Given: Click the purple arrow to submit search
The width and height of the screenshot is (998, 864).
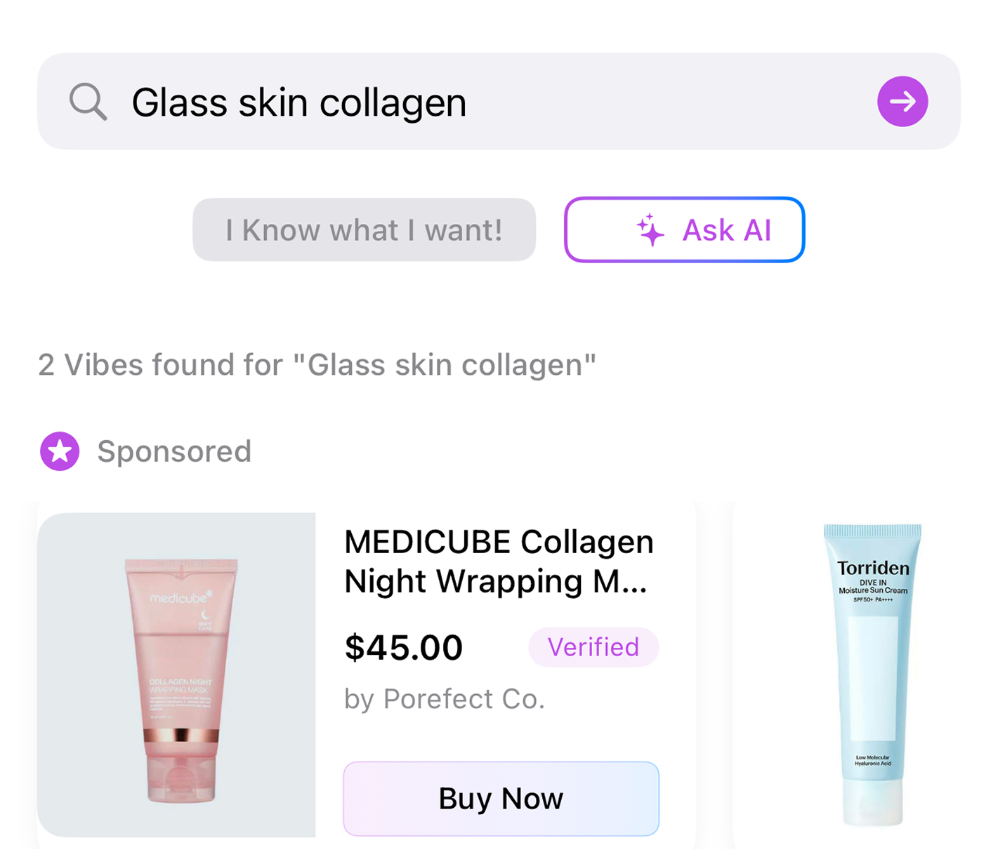Looking at the screenshot, I should (902, 102).
